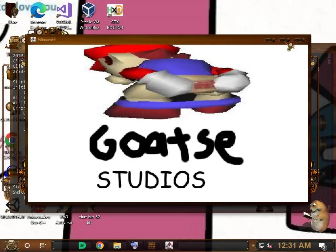Viewport: 336px width, 252px height.
Task: Unmute via the muted speaker tray icon
Action: pos(269,245)
